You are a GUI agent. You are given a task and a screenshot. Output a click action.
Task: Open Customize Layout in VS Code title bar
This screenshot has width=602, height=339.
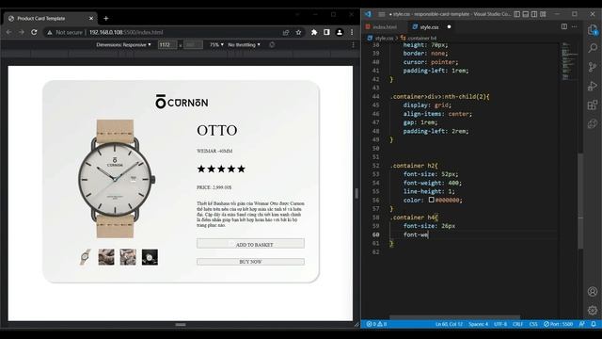(543, 14)
